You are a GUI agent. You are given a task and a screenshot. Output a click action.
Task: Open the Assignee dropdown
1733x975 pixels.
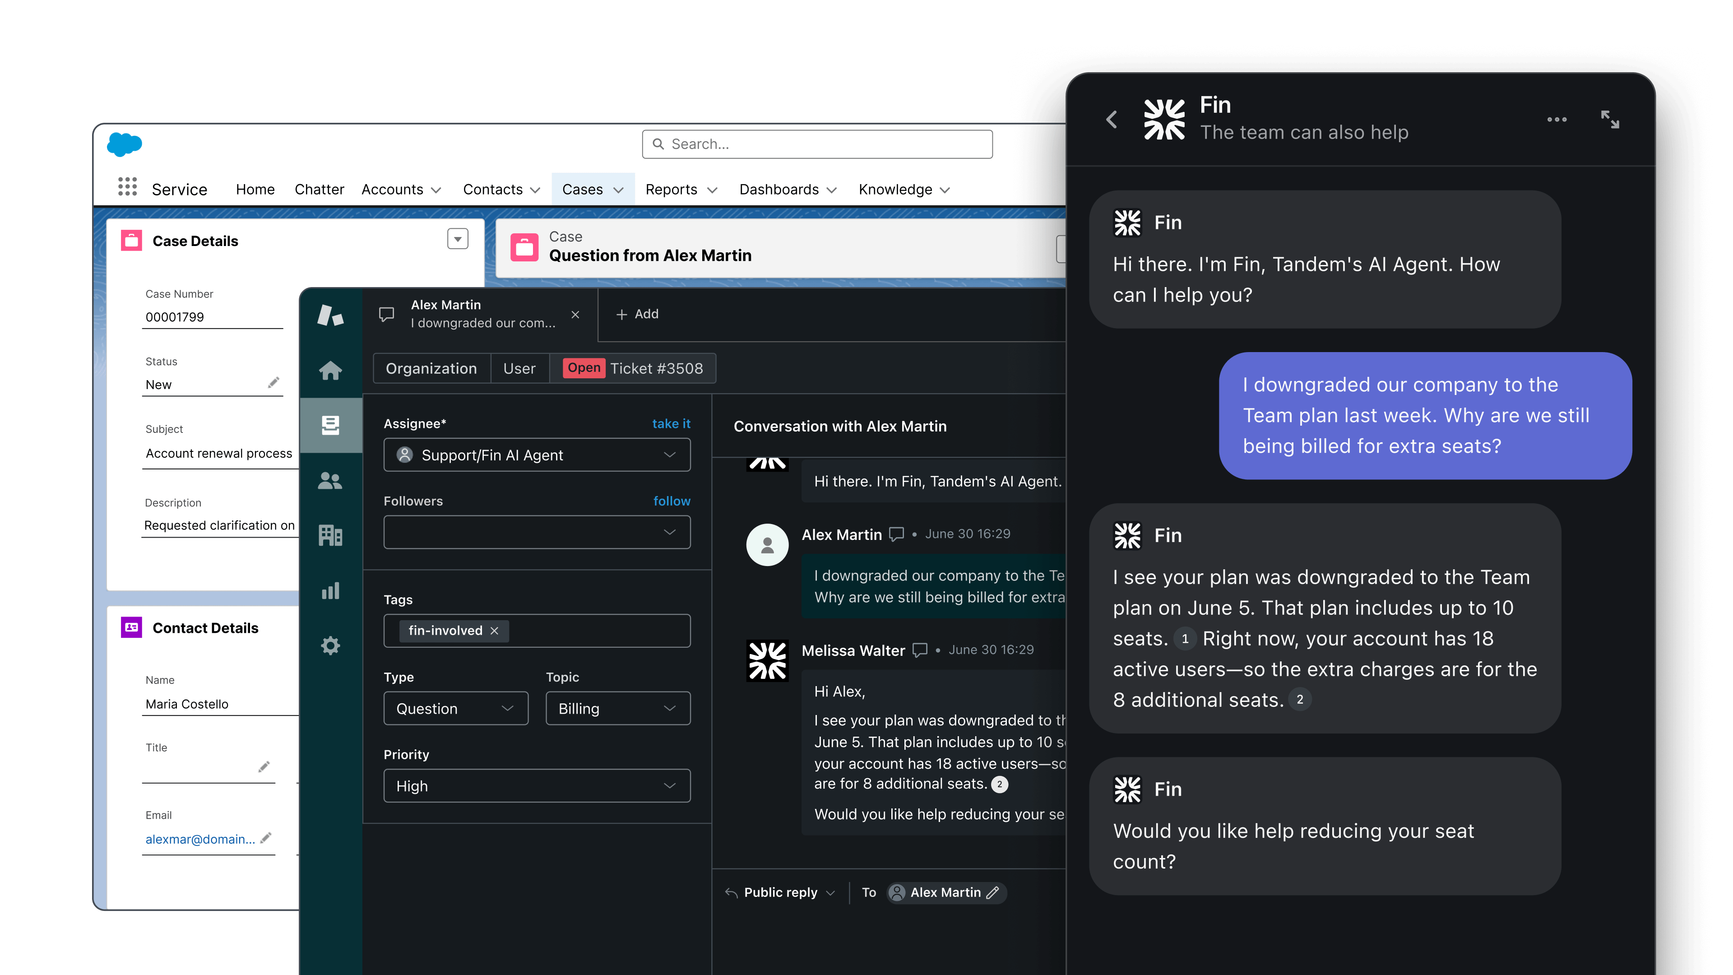click(x=536, y=455)
